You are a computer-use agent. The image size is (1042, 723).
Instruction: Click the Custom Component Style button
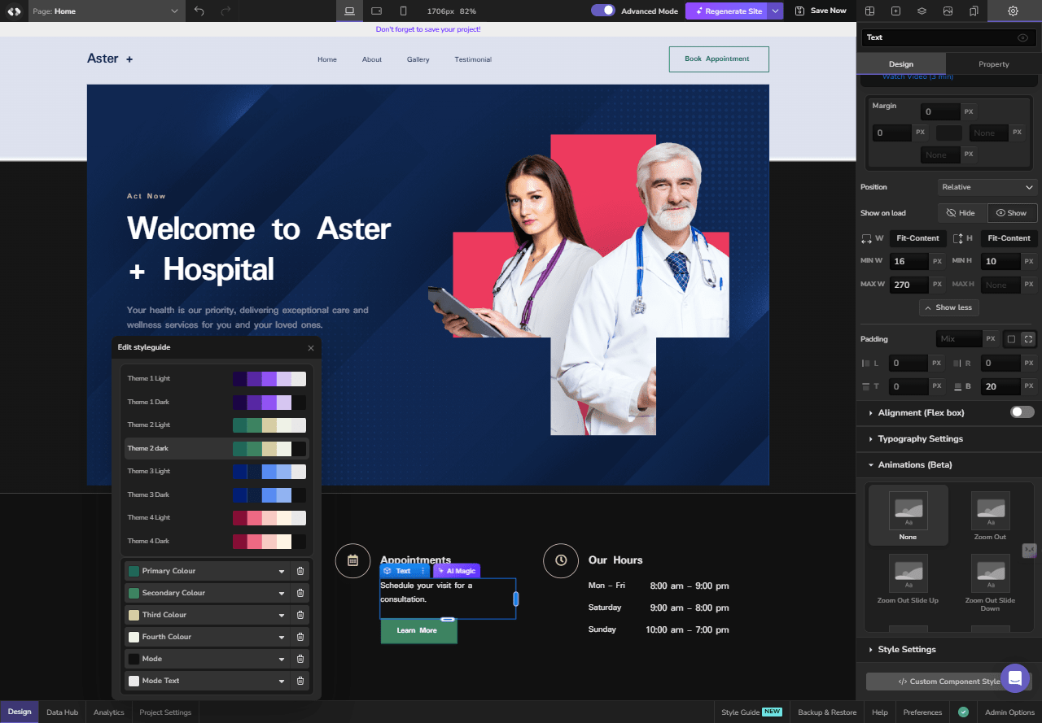pos(949,682)
